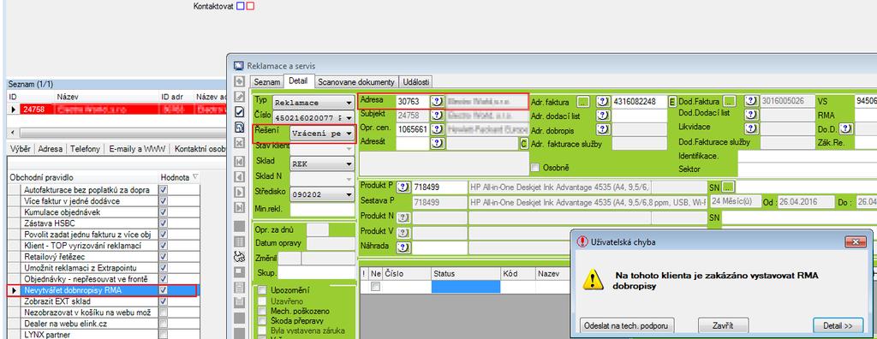Click the ellipsis button next to Dod.Faktura
Image resolution: width=877 pixels, height=339 pixels.
730,102
